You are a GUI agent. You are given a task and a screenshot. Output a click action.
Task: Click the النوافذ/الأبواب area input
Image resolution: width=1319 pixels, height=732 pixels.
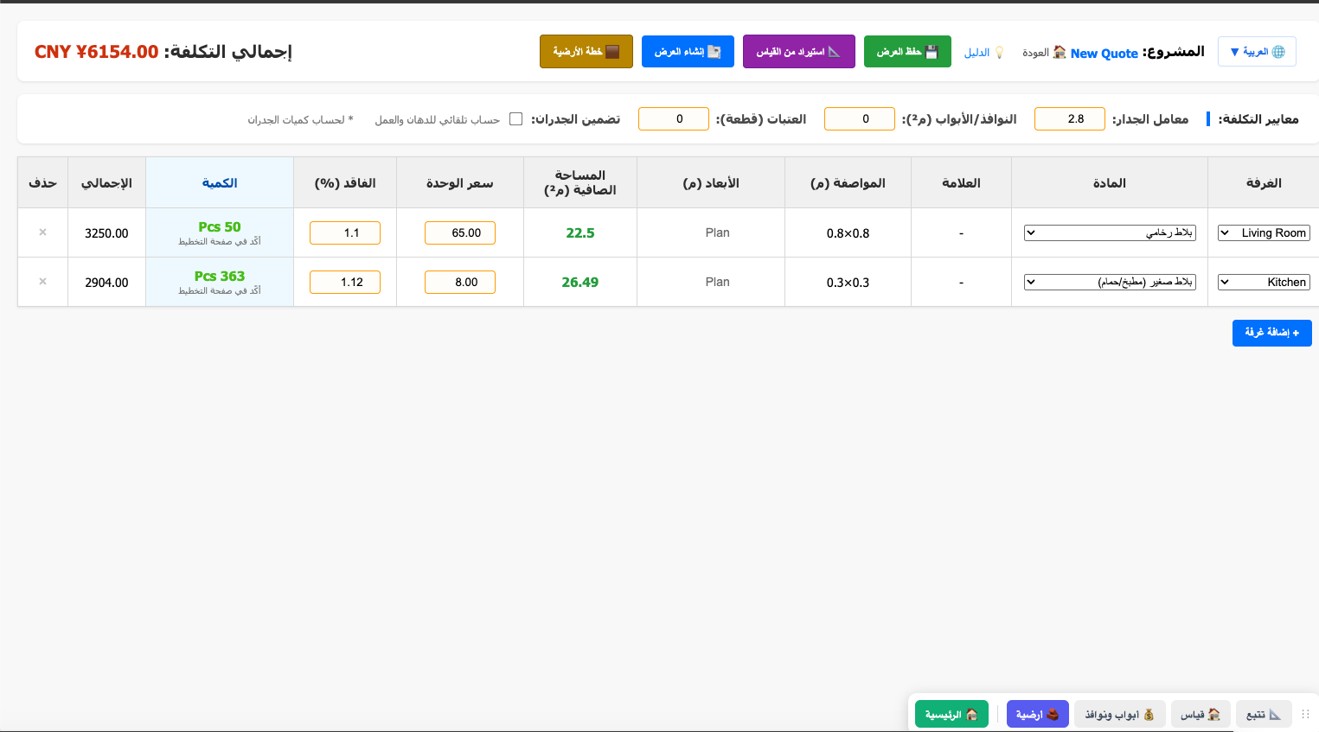tap(860, 119)
